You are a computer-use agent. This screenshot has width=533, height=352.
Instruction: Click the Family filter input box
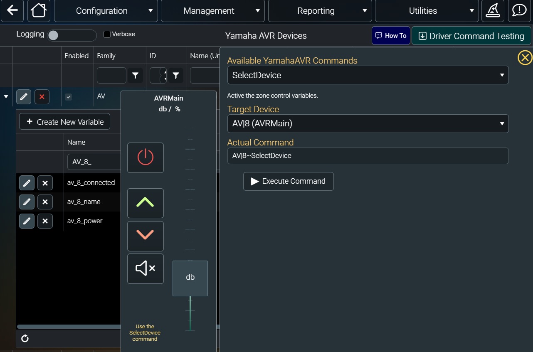tap(111, 75)
